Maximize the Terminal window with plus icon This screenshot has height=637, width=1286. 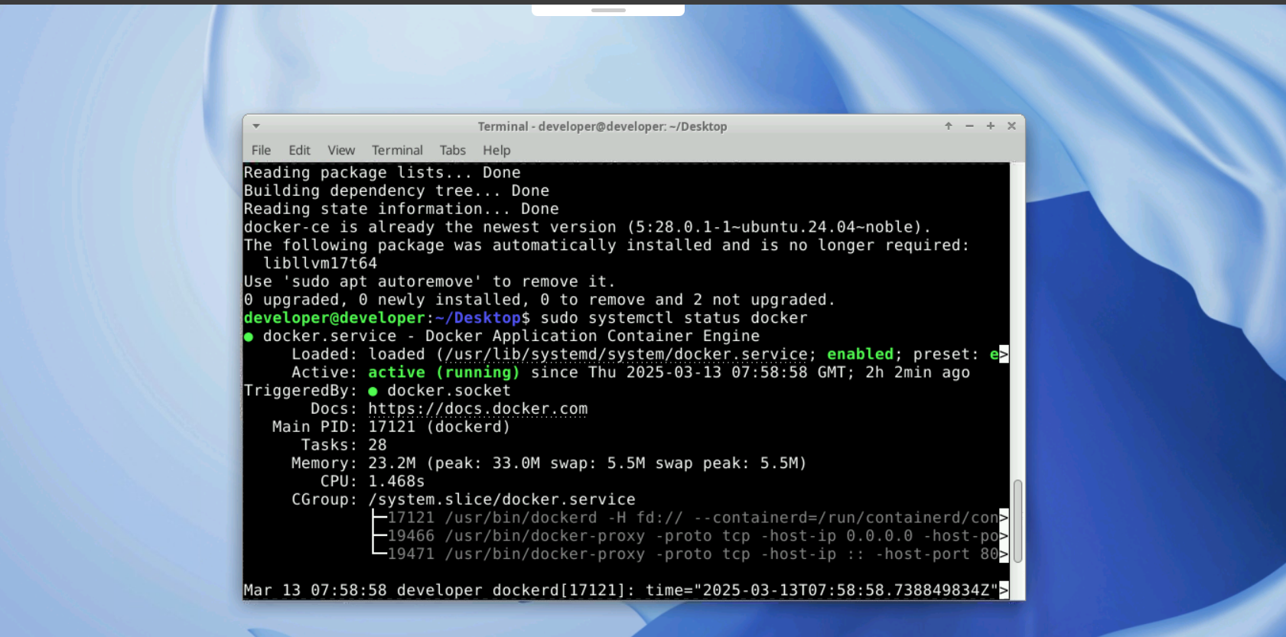[991, 126]
